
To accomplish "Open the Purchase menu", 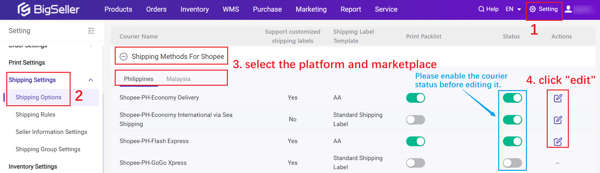I will point(268,9).
